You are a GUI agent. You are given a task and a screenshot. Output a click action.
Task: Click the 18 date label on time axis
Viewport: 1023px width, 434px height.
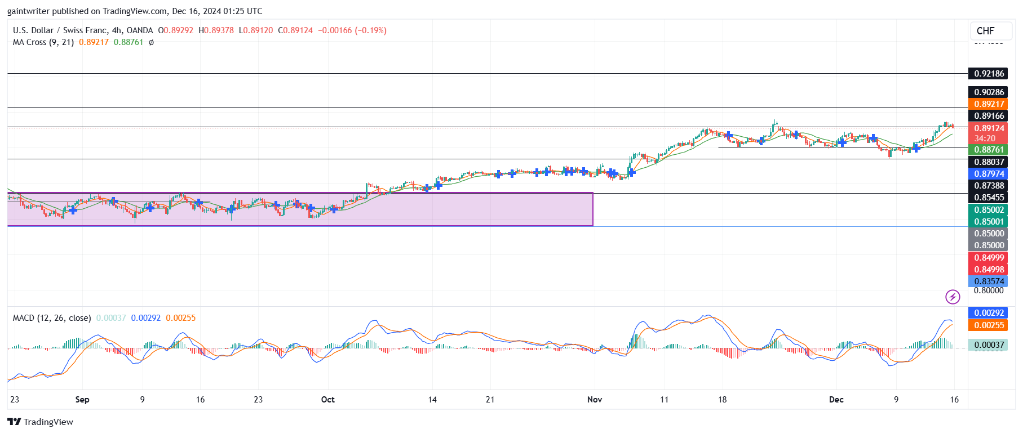[722, 400]
